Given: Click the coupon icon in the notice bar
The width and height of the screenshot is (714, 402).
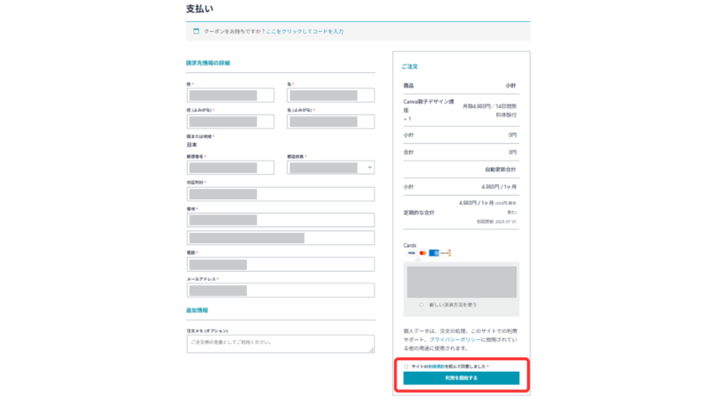Looking at the screenshot, I should point(197,31).
